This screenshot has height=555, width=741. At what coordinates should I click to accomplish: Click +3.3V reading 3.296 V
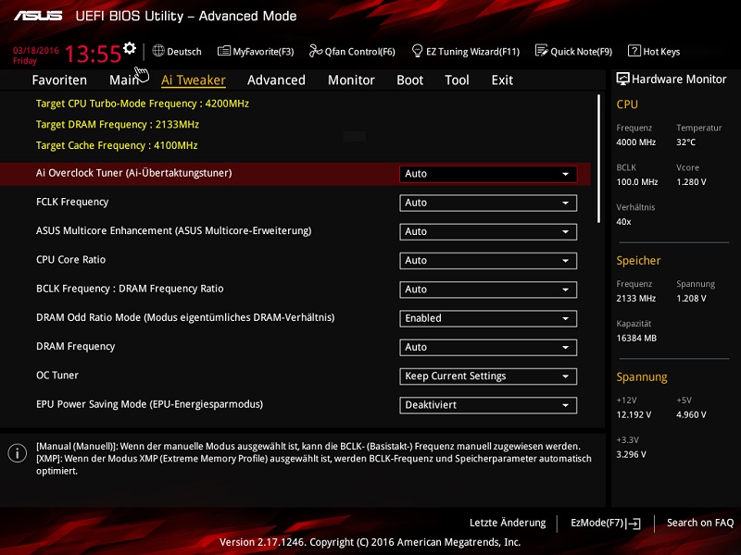631,454
